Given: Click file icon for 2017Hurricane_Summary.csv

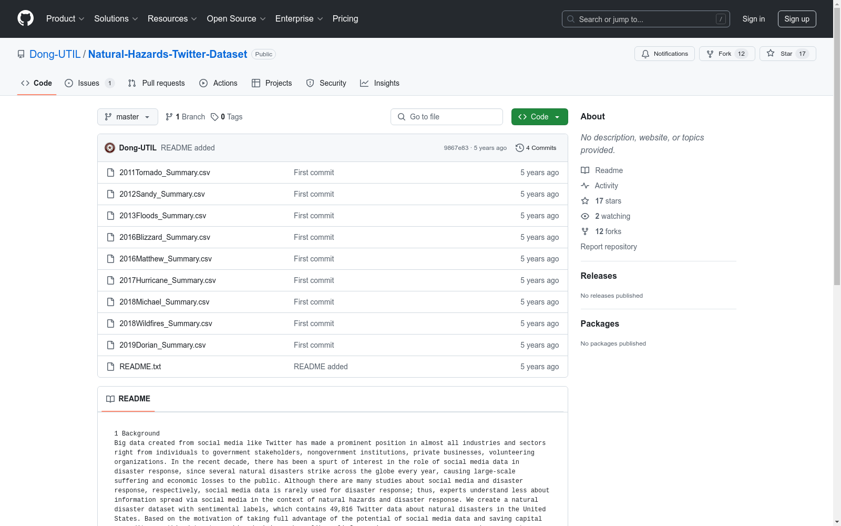Looking at the screenshot, I should [110, 280].
